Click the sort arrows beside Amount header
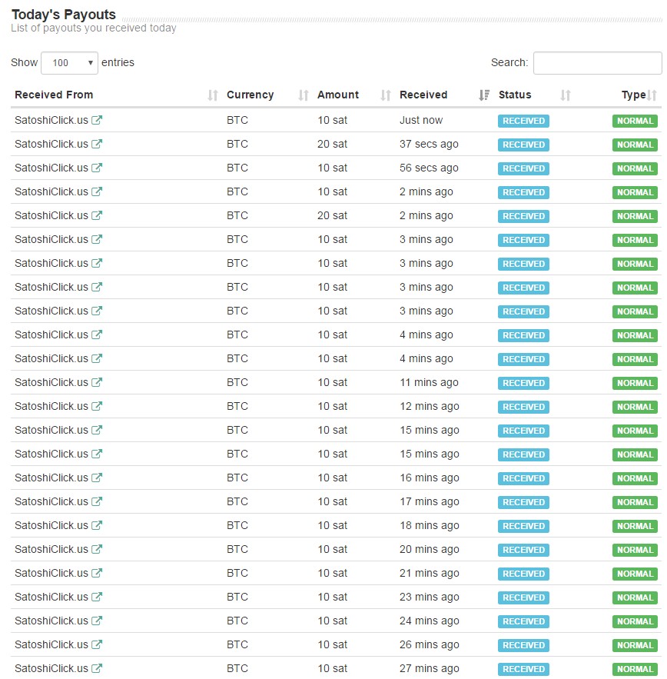 [x=386, y=95]
